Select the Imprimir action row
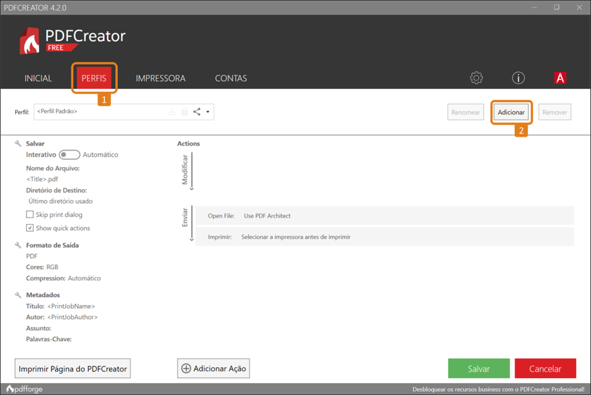591x395 pixels. 384,237
